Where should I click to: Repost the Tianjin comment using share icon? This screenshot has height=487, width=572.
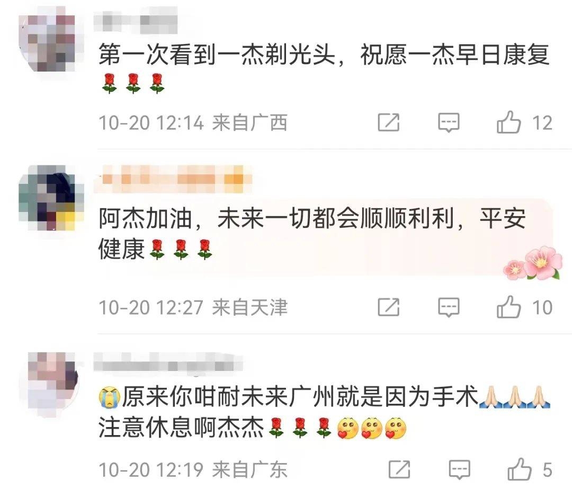tap(389, 307)
